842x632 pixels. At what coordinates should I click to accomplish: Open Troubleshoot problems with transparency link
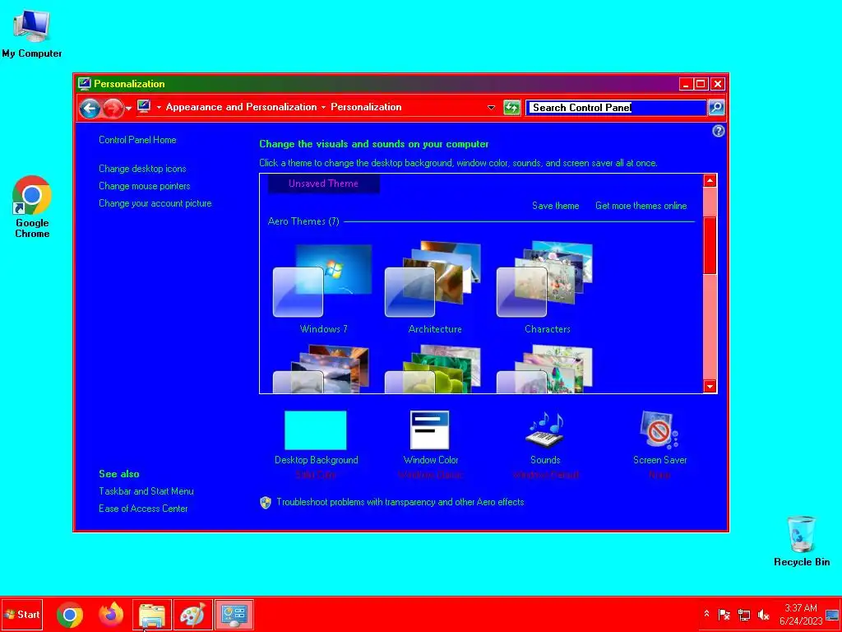[400, 502]
